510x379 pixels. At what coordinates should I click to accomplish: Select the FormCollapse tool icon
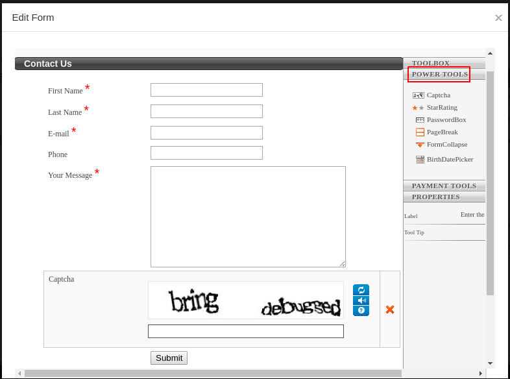pyautogui.click(x=420, y=145)
